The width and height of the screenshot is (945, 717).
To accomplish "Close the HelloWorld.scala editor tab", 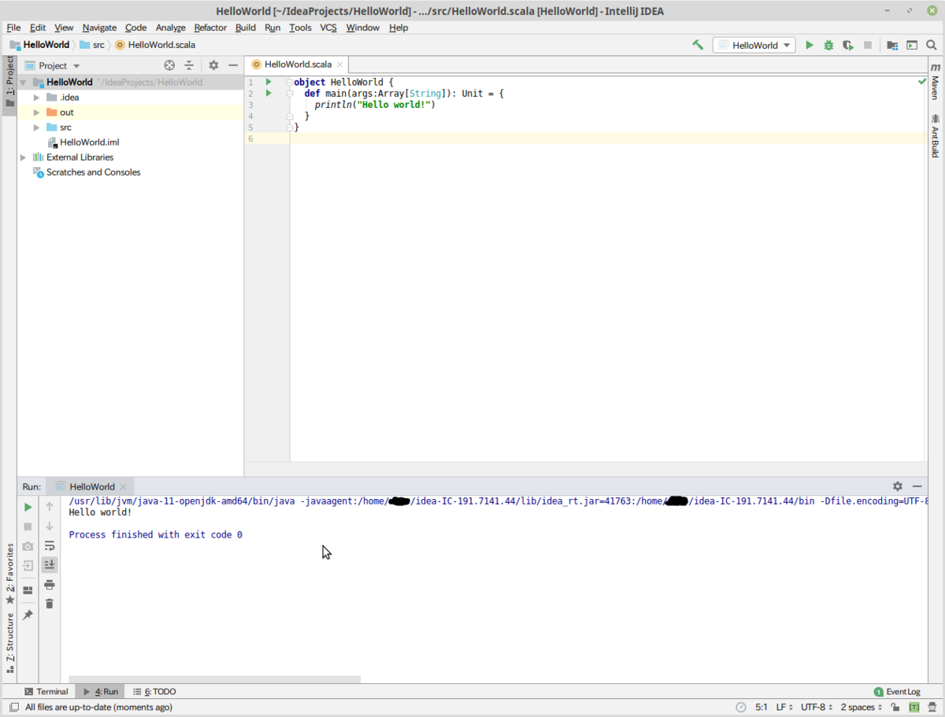I will 339,65.
